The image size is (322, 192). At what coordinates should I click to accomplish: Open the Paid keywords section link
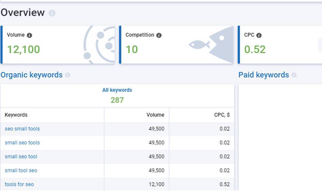coord(264,75)
